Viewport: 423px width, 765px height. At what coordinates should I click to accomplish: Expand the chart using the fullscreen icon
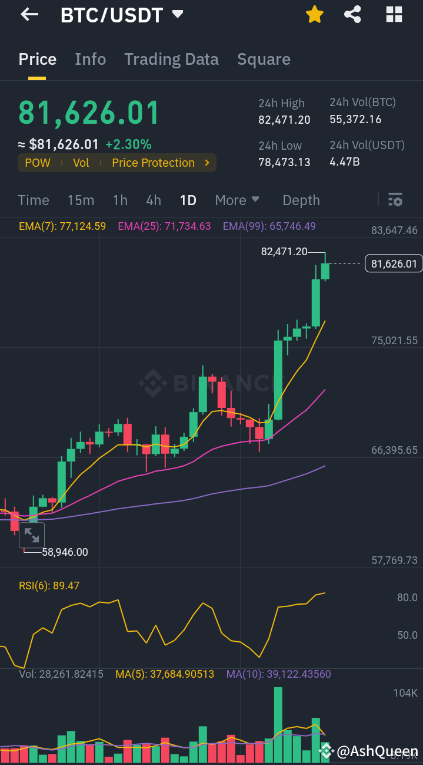click(x=32, y=535)
